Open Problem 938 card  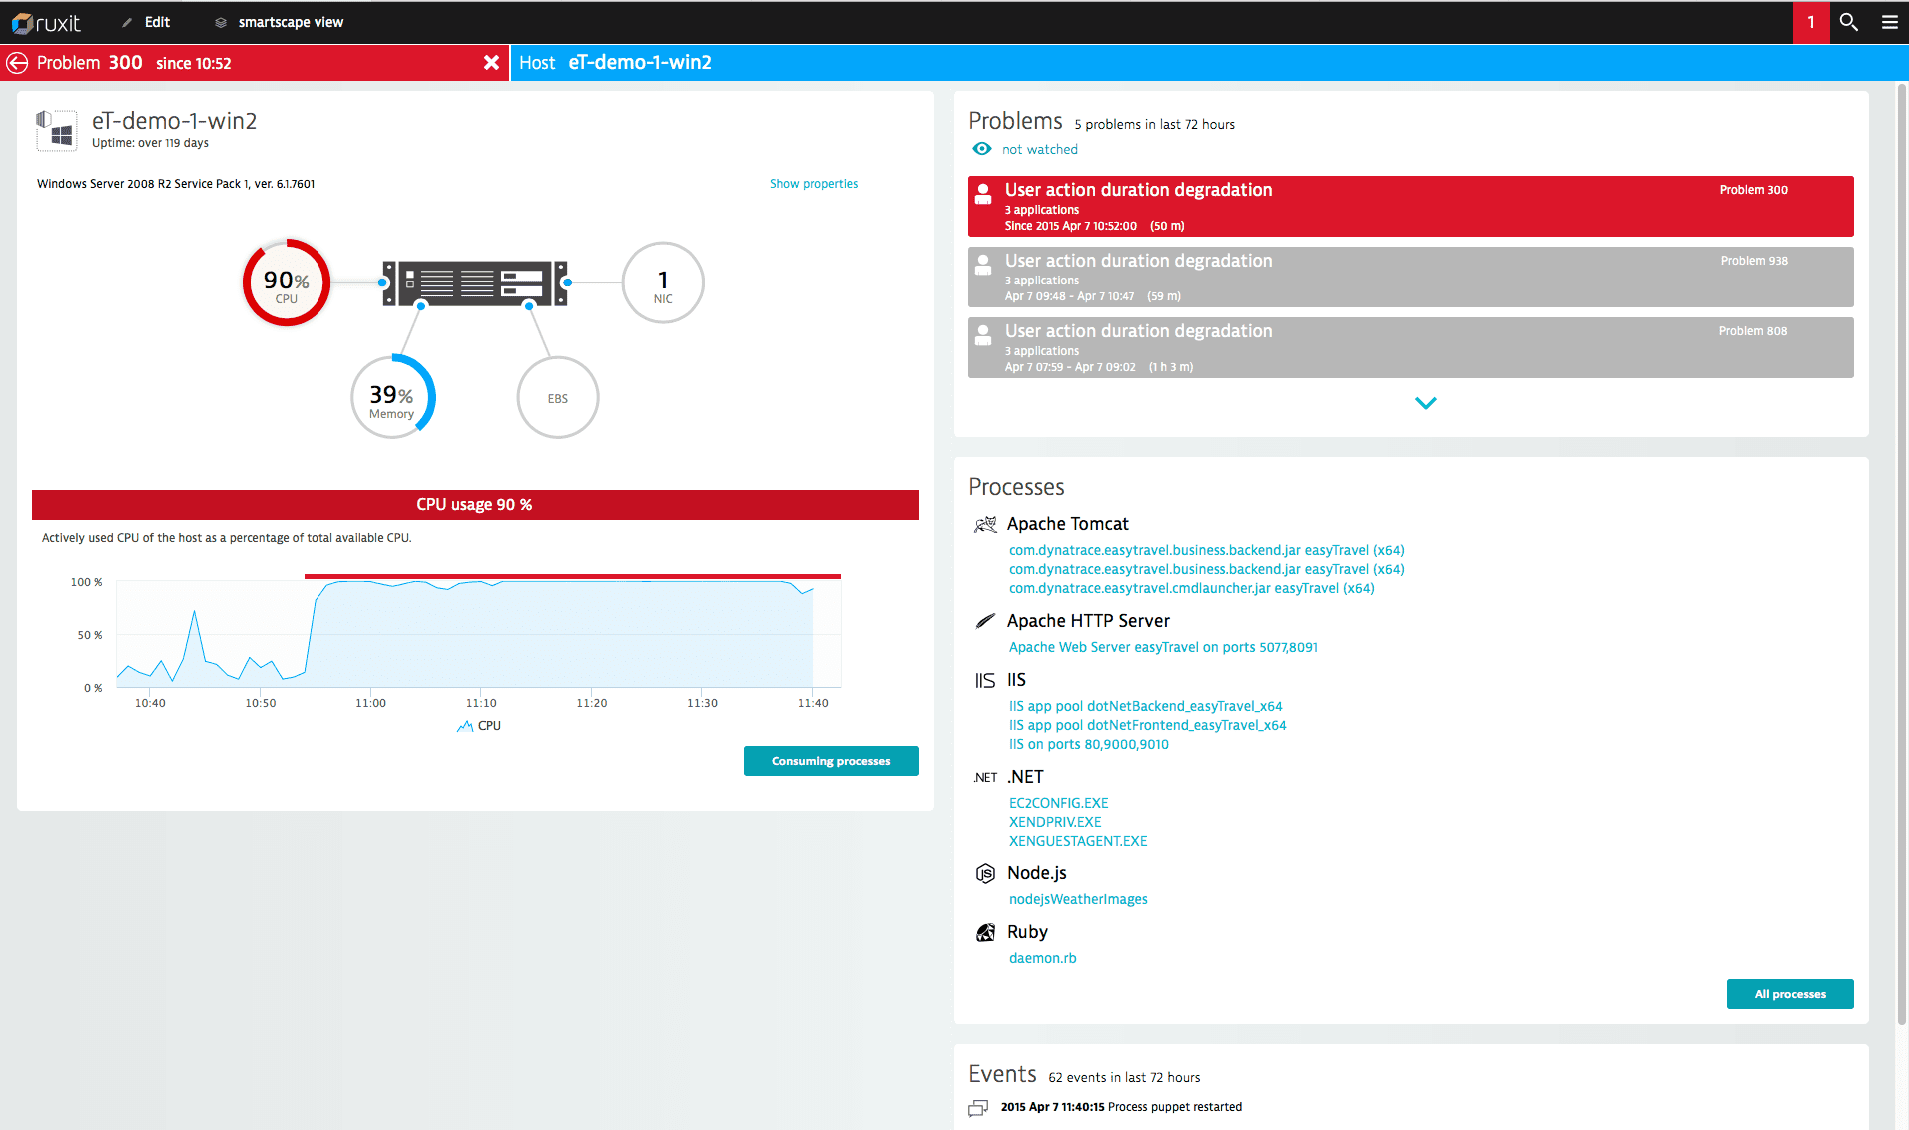pos(1411,278)
